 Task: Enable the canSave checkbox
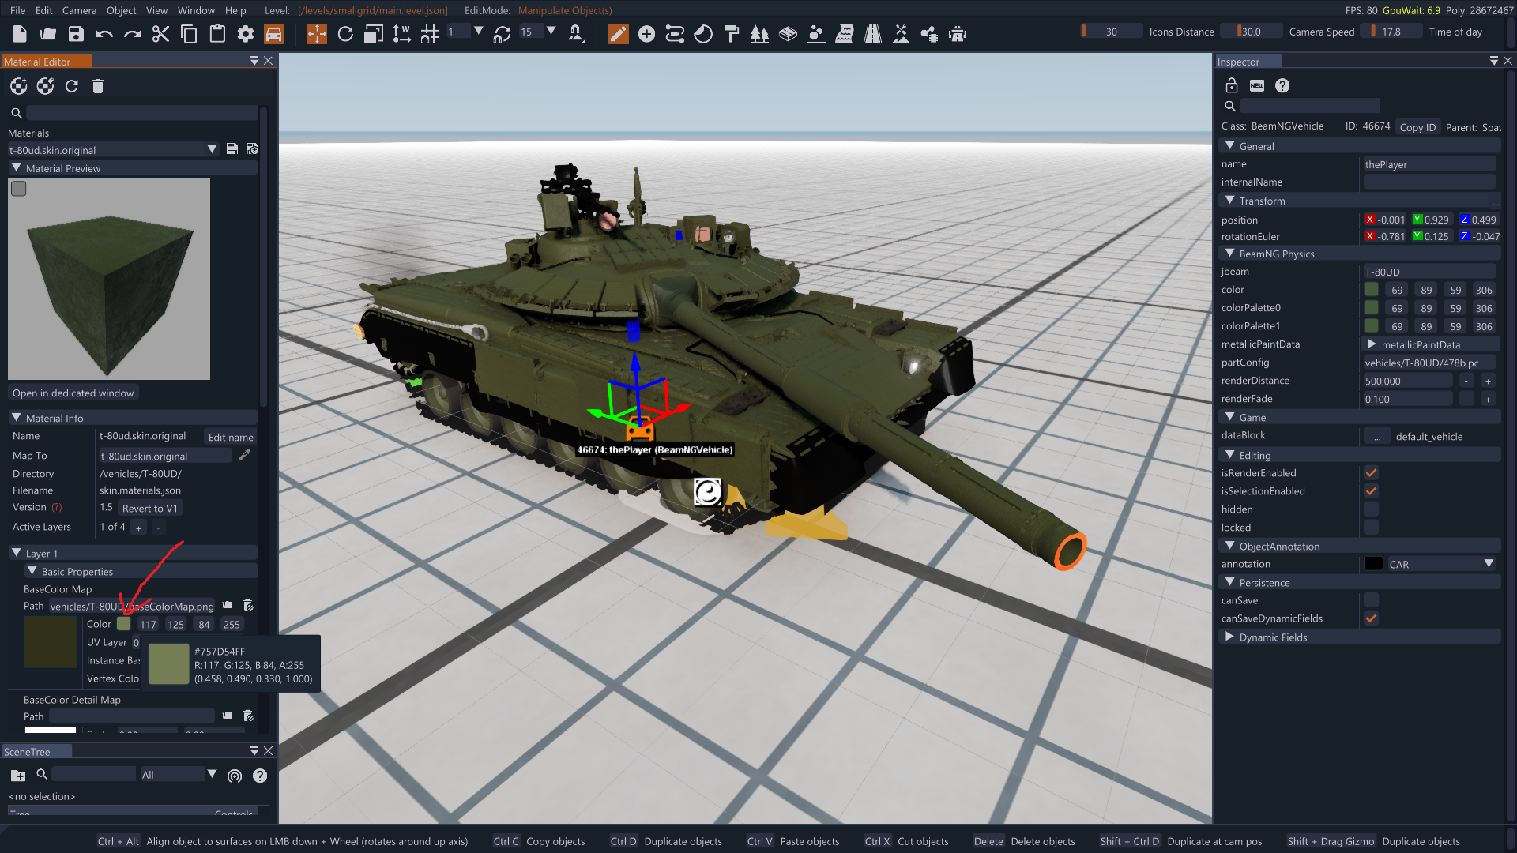(1372, 600)
